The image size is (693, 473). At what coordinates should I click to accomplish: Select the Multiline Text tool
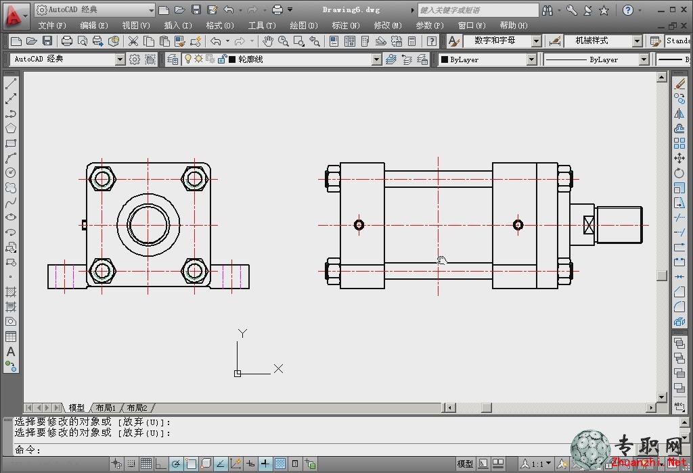point(11,351)
